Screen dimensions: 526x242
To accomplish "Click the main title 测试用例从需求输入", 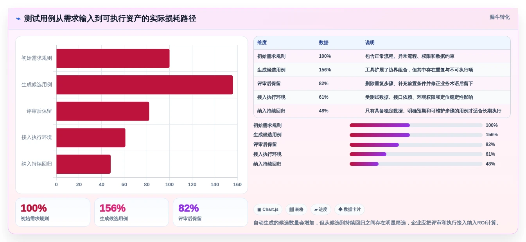I will pyautogui.click(x=110, y=19).
